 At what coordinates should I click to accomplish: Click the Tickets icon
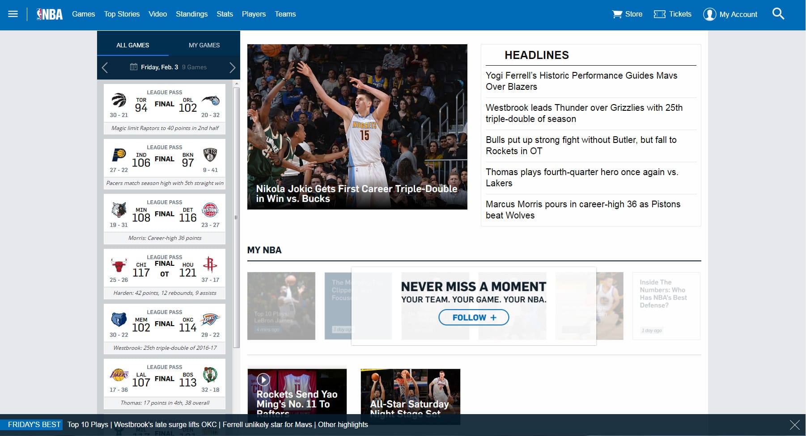659,14
